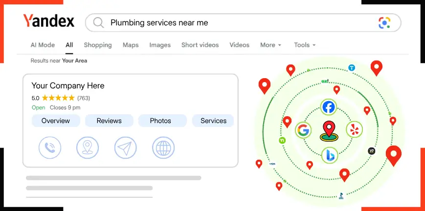This screenshot has width=425, height=211.
Task: Select the Yelp burst logo icon
Action: pos(354,129)
